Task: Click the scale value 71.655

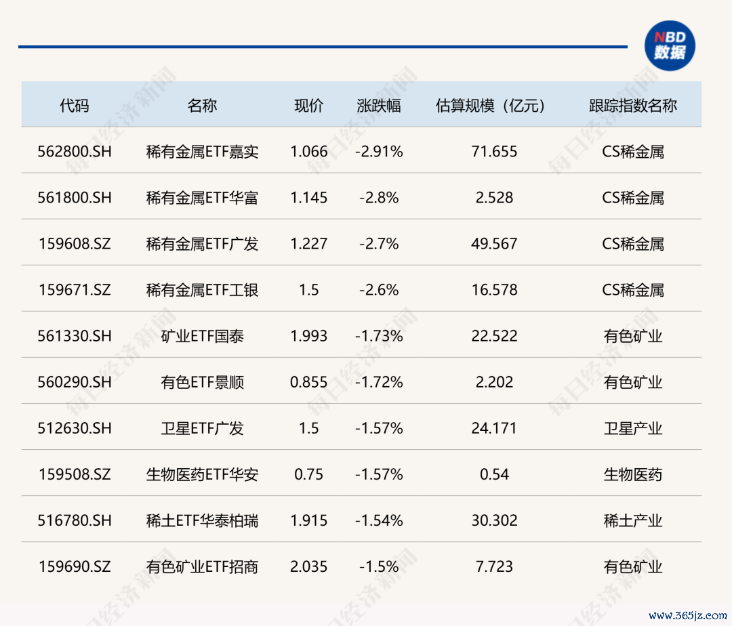Action: (x=494, y=152)
